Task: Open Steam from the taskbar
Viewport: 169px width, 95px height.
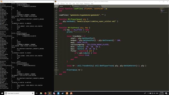Action: (x=63, y=93)
